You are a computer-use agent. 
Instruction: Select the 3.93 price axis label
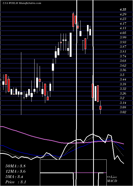(x=123, y=42)
